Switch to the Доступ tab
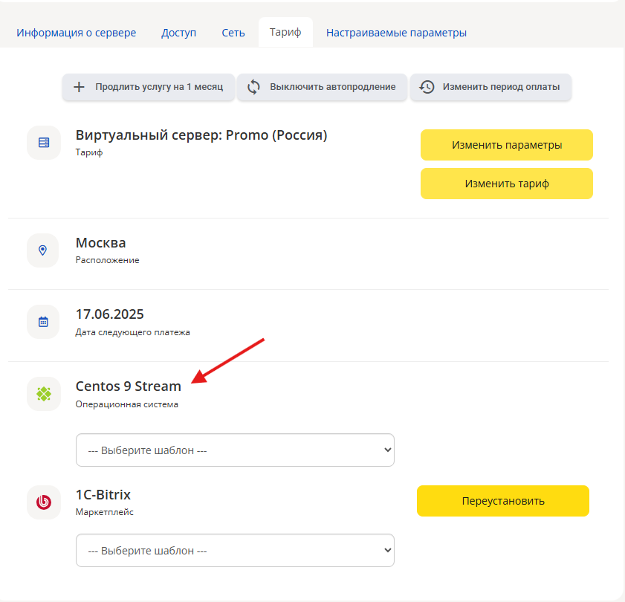The image size is (625, 602). 178,33
